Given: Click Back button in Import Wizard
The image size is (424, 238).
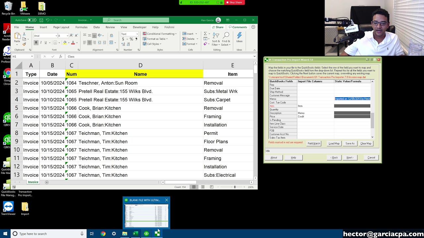Looking at the screenshot, I should coord(334,158).
